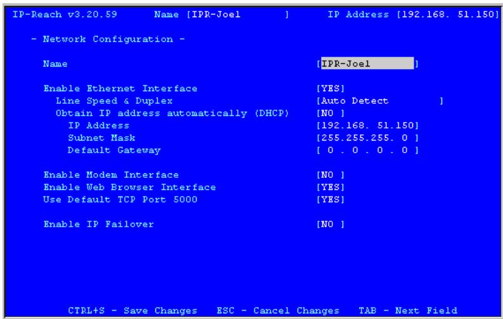
Task: Toggle the Use Default TCP Port 5000 value
Action: click(330, 199)
